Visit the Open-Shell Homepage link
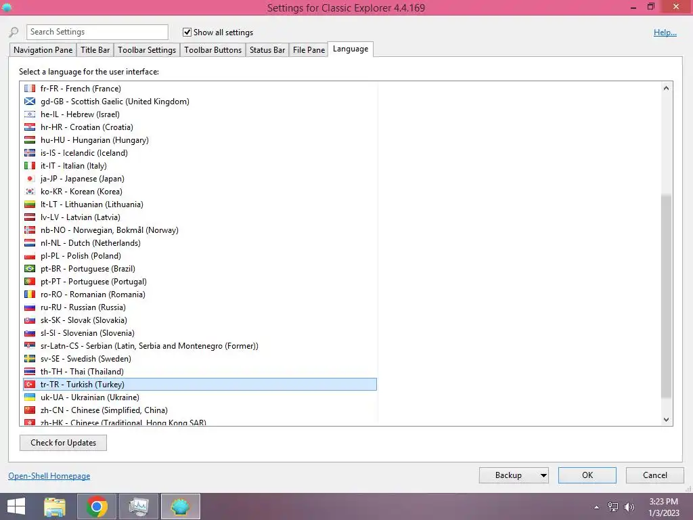The image size is (693, 520). tap(49, 476)
